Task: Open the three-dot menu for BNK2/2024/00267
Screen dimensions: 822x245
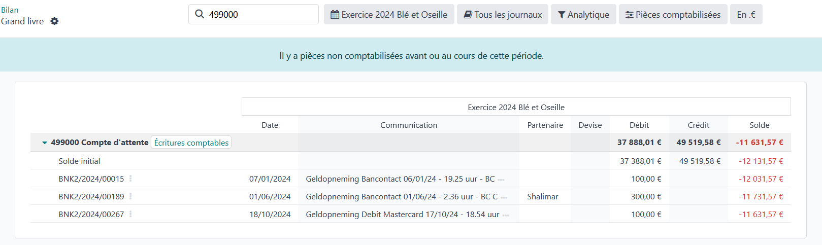Action: pyautogui.click(x=130, y=214)
